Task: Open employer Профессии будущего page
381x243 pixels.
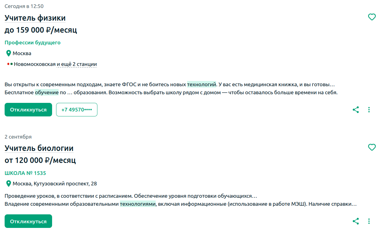Action: (33, 43)
